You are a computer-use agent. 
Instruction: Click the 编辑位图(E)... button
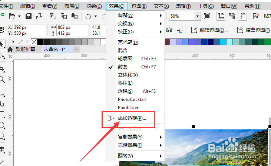pyautogui.click(x=209, y=30)
